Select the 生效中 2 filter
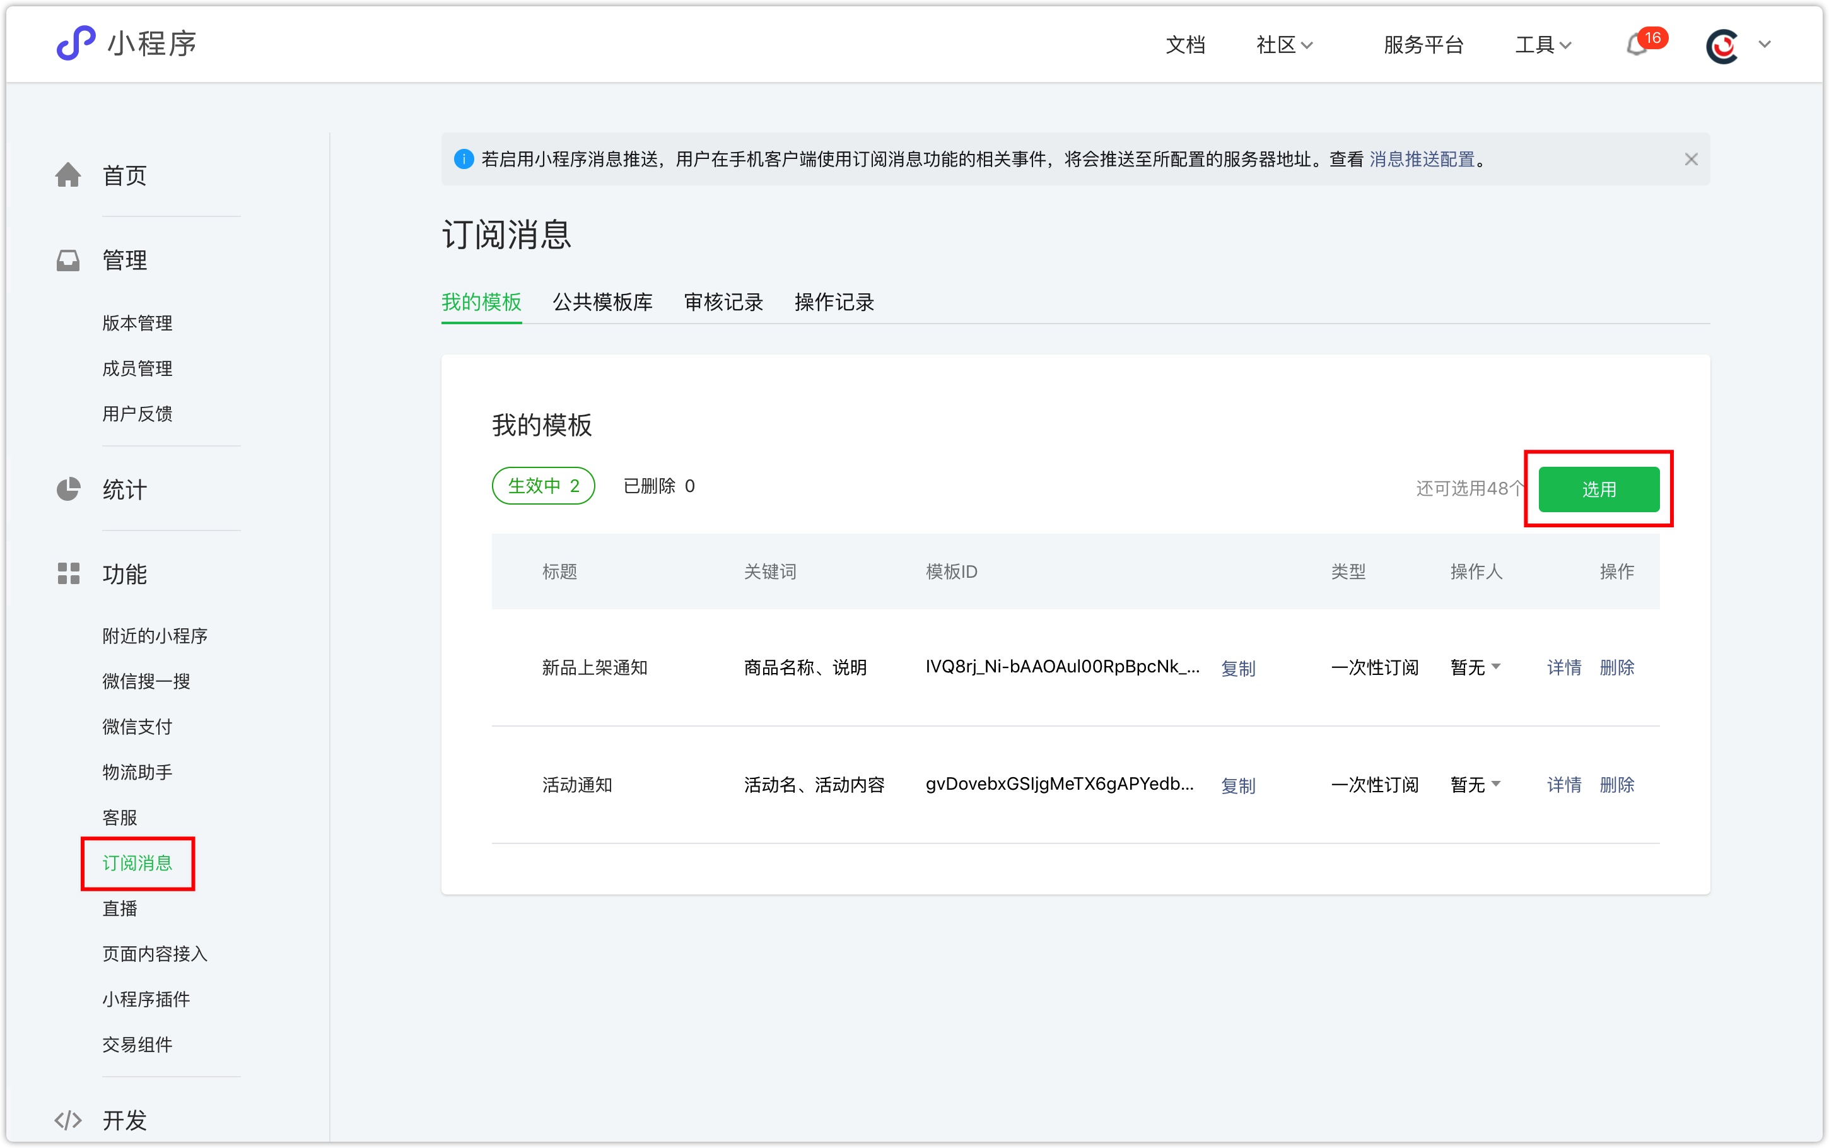The image size is (1829, 1148). (544, 486)
